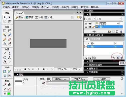This screenshot has height=97, width=126.
Task: Go to previous frame button
Action: pyautogui.click(x=44, y=69)
